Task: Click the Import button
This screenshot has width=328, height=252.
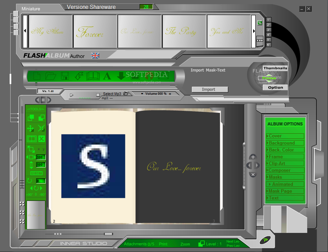Action: [x=210, y=89]
